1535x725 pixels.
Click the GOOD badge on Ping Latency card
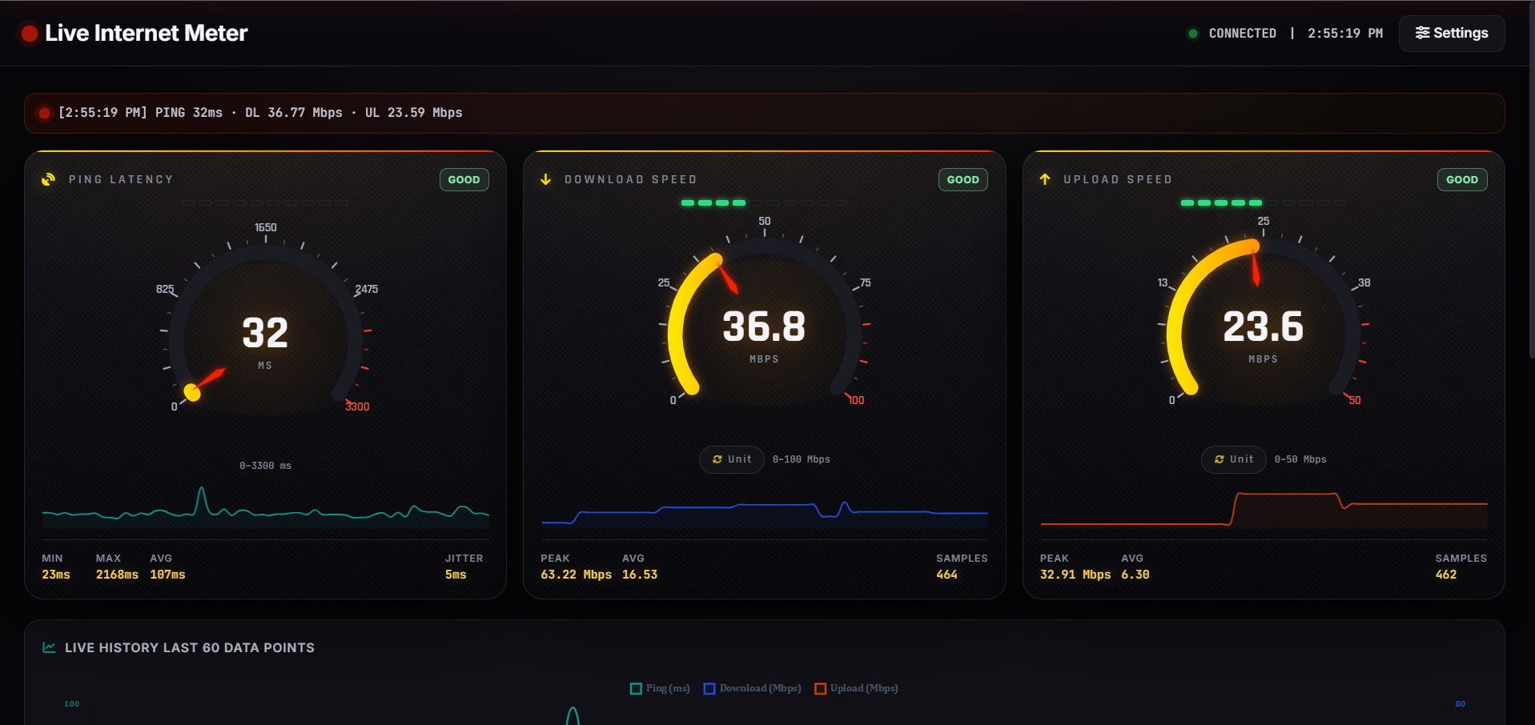click(464, 180)
